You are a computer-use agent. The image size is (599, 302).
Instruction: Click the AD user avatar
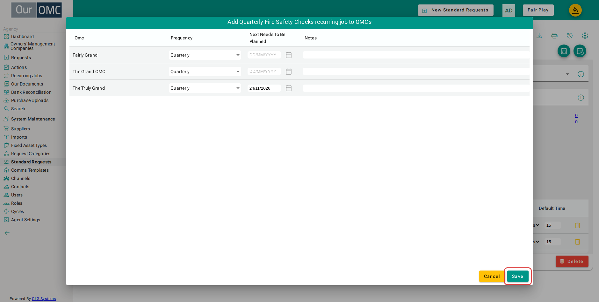pyautogui.click(x=509, y=10)
